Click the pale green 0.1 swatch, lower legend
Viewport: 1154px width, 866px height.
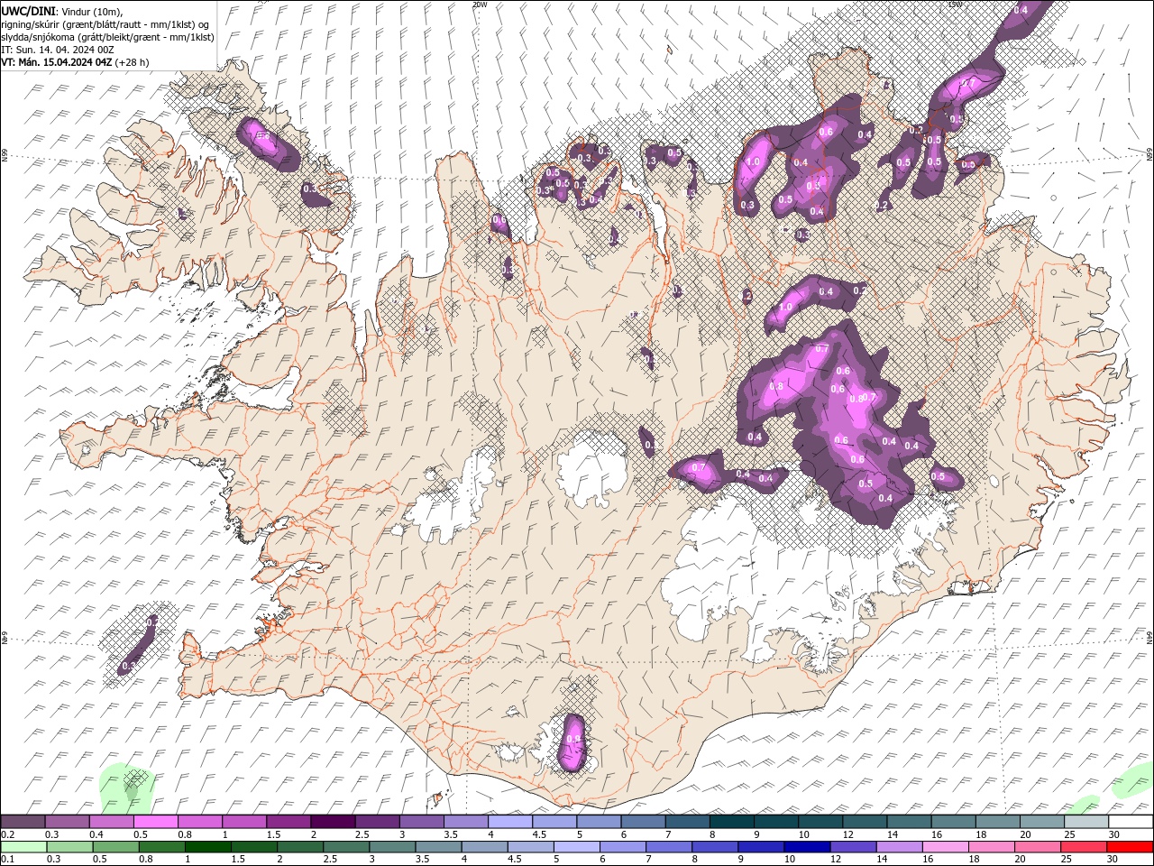[23, 847]
